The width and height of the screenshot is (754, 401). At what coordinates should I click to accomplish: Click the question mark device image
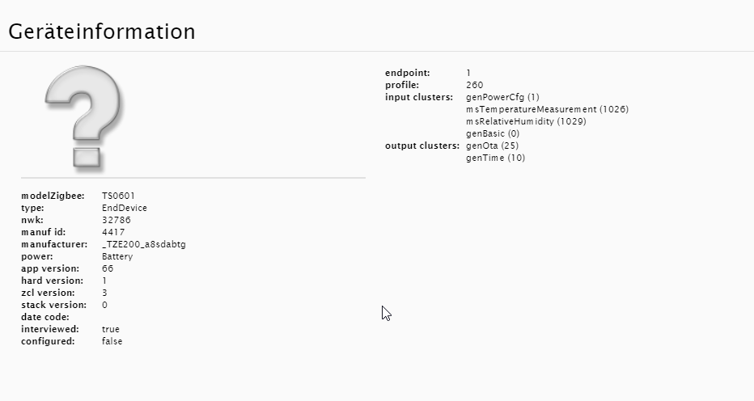tap(85, 118)
